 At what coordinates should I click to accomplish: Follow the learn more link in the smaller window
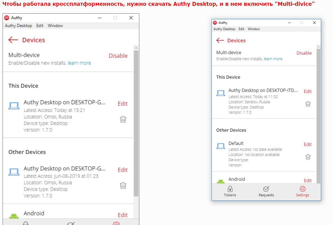click(273, 59)
